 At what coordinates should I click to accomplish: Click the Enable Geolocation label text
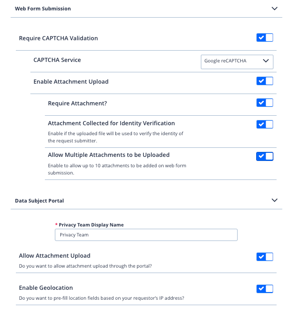click(x=46, y=288)
